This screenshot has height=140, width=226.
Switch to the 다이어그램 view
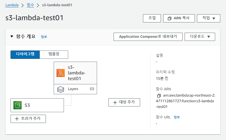coord(25,55)
